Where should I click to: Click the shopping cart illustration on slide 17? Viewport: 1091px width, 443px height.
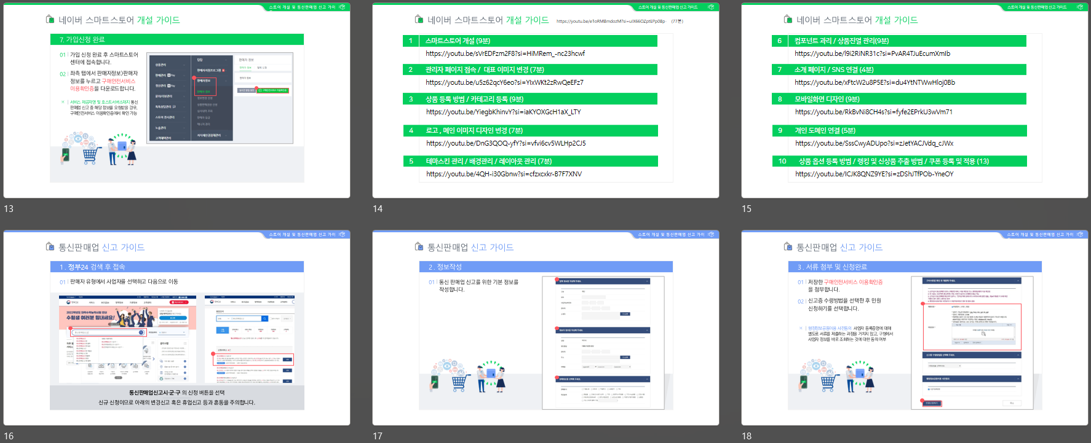pyautogui.click(x=460, y=381)
